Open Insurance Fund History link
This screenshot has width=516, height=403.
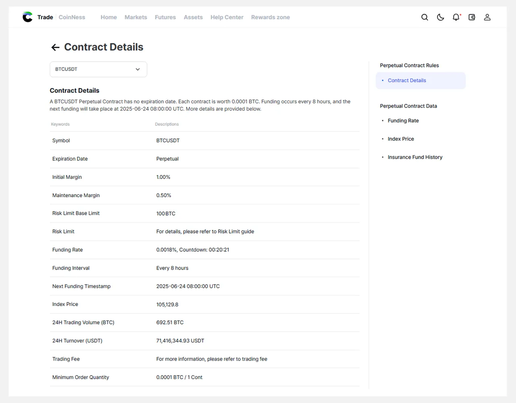tap(415, 157)
